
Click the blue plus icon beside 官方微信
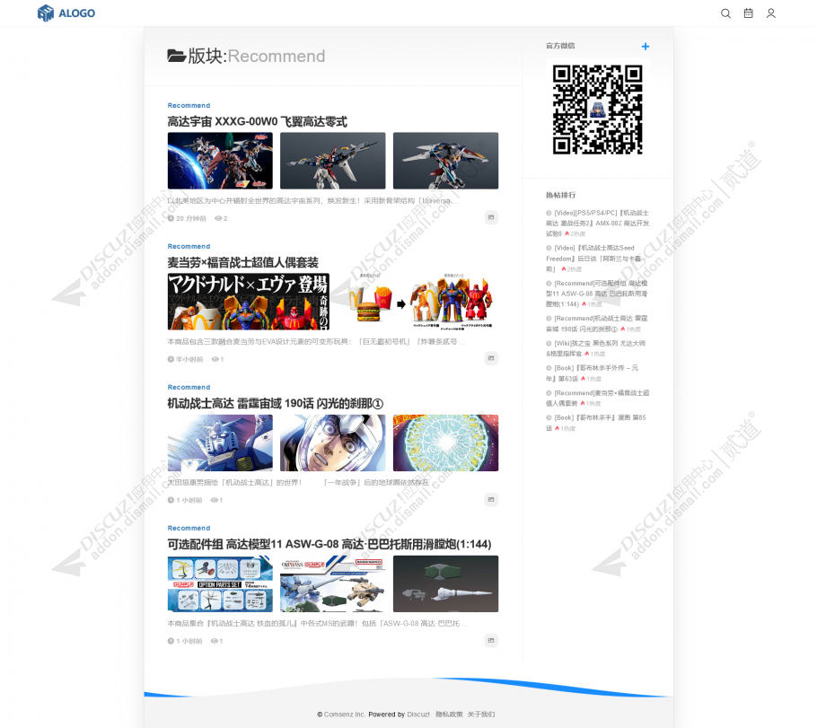[645, 47]
